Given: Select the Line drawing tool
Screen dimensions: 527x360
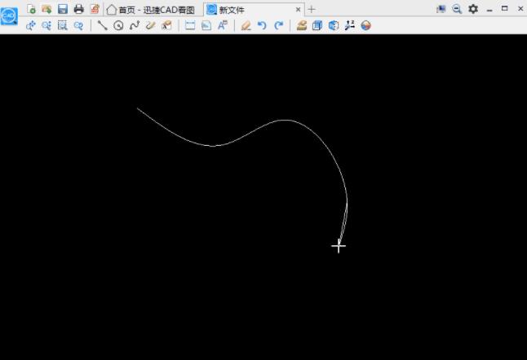Looking at the screenshot, I should click(102, 25).
